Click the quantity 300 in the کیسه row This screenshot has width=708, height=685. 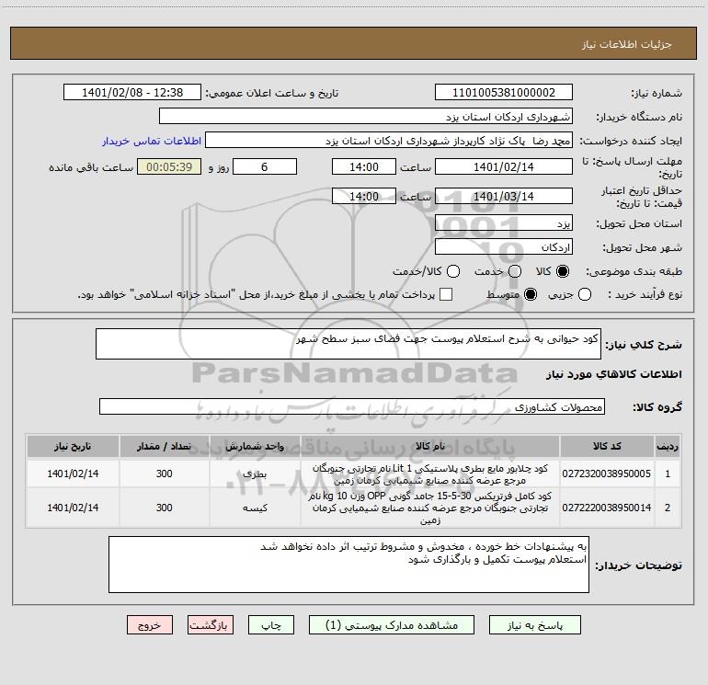click(164, 508)
